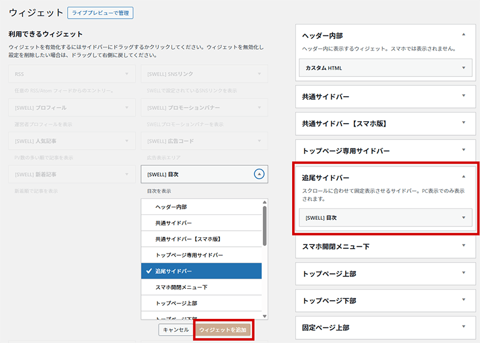
Task: Select スマホ開閉メニュー下 in the list
Action: (201, 288)
